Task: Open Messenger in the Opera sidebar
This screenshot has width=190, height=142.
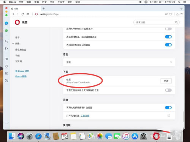Action: (6, 23)
